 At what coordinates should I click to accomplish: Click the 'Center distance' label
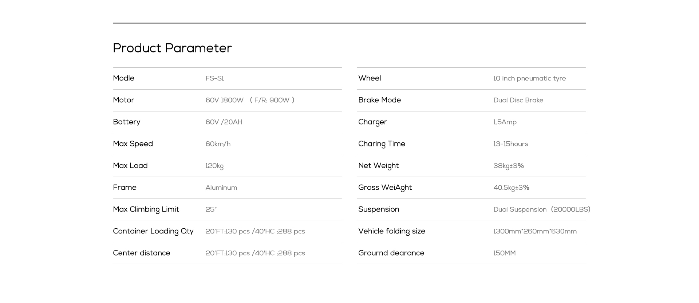[142, 253]
